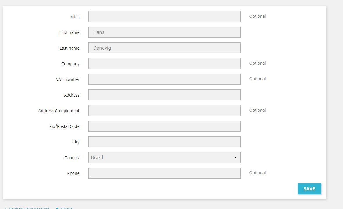Screen dimensions: 343x209
Task: Click the Last name label
Action: (69, 48)
